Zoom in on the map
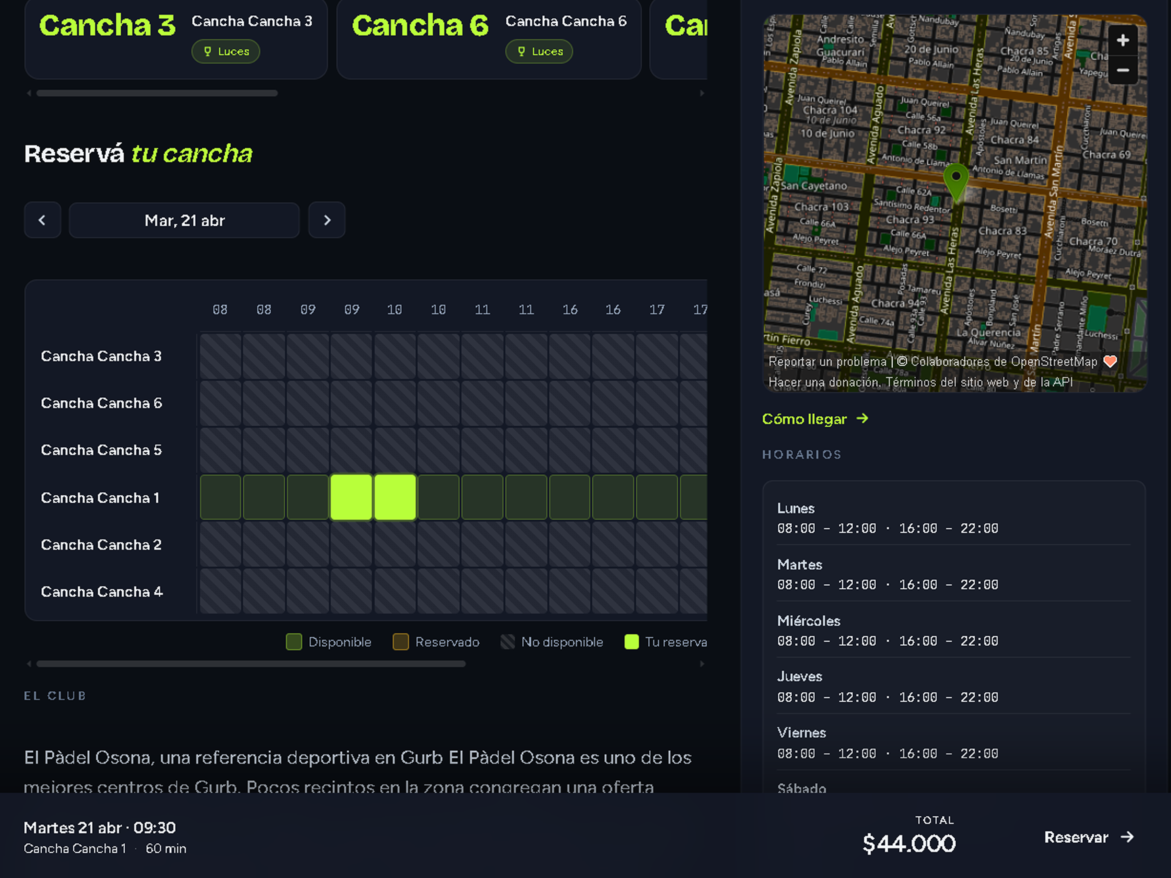 (x=1123, y=40)
